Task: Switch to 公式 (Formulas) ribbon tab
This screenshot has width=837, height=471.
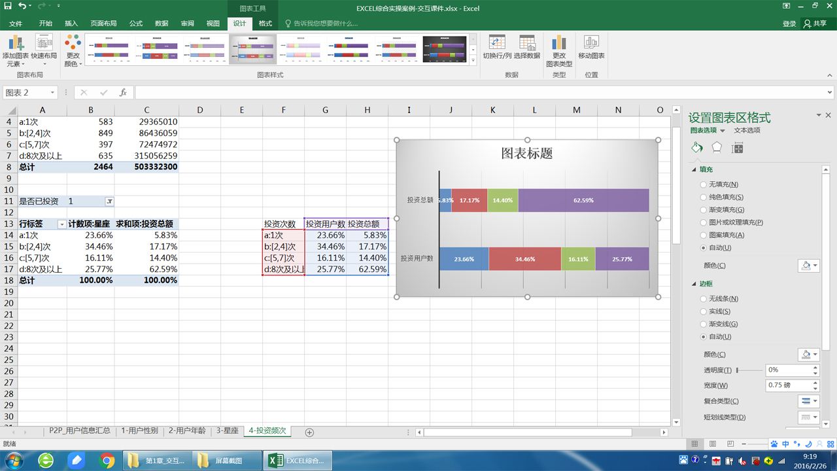Action: tap(136, 24)
